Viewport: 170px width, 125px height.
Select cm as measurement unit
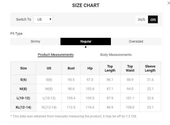point(153,20)
